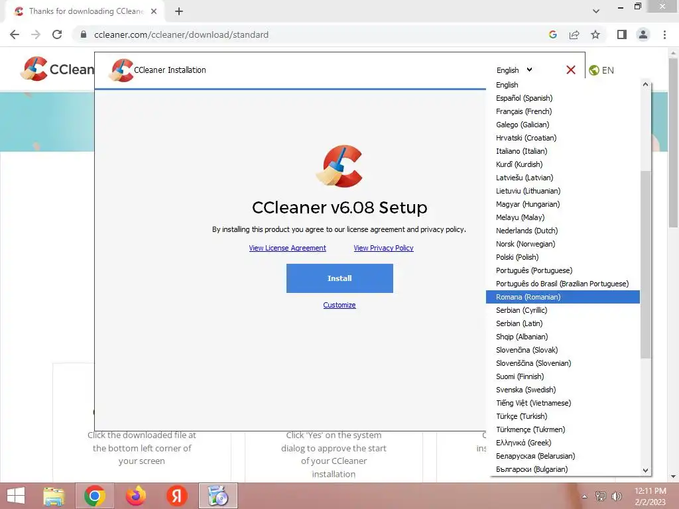Click the padlock site info icon
Viewport: 679px width, 509px height.
84,34
